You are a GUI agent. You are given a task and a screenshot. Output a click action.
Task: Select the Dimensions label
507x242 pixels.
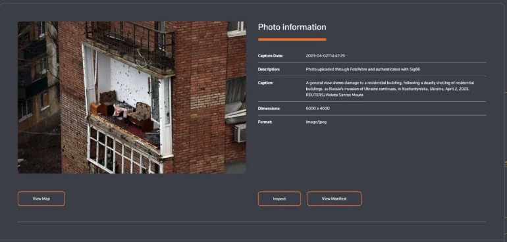click(x=269, y=109)
